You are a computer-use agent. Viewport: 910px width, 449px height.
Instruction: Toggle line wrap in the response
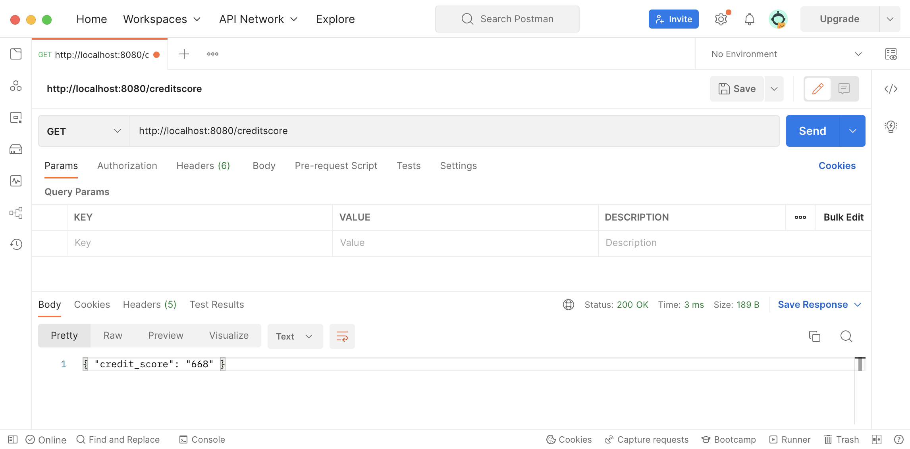[x=342, y=336]
